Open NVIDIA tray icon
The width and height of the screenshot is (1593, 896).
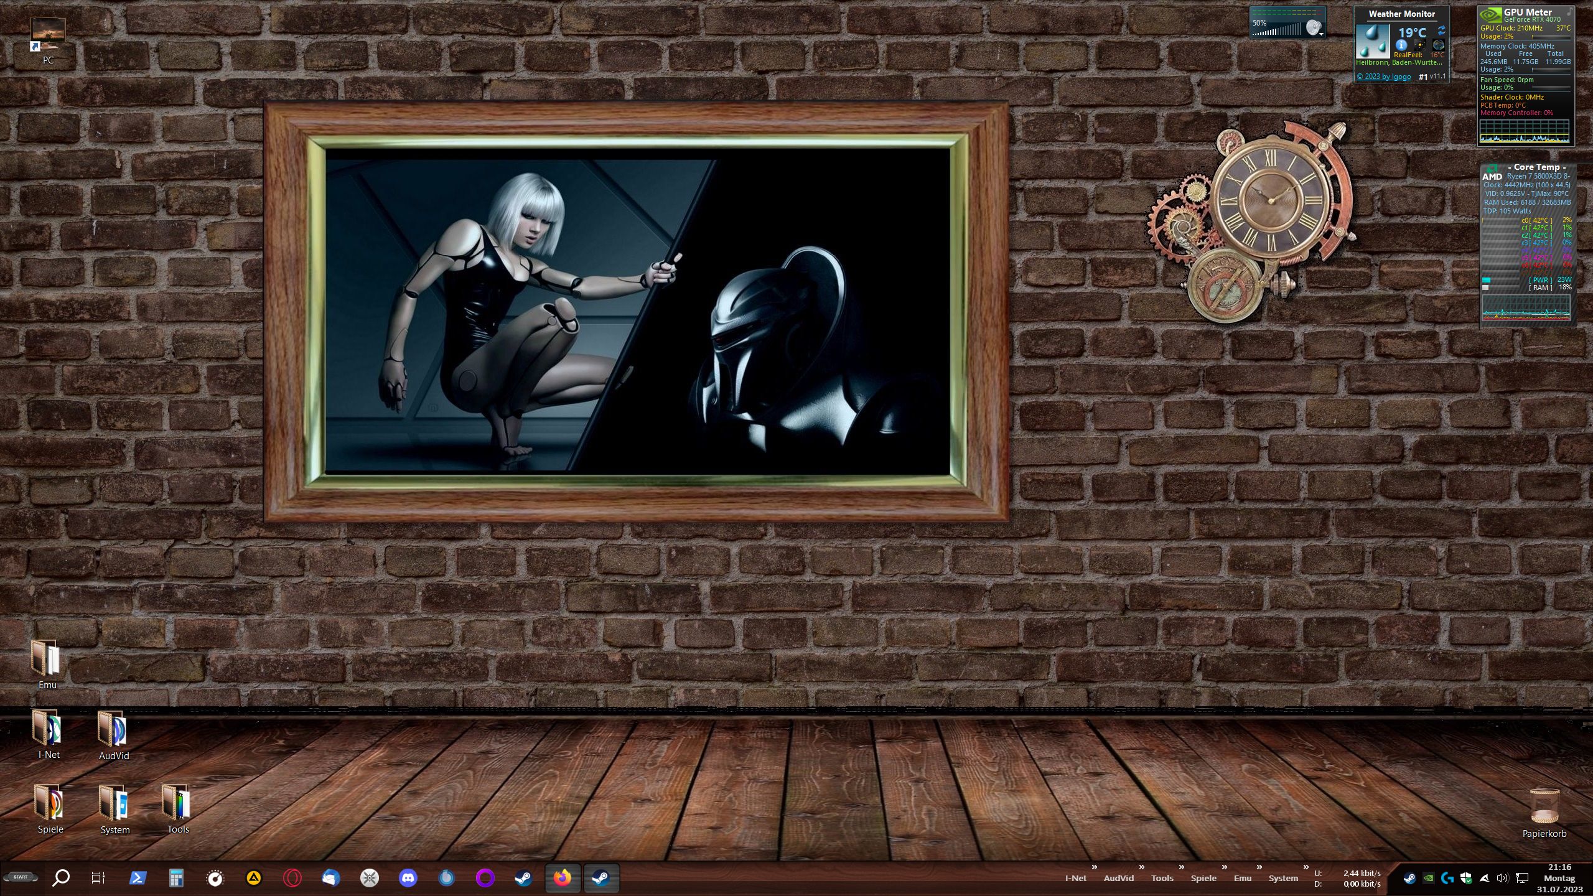pos(1429,878)
